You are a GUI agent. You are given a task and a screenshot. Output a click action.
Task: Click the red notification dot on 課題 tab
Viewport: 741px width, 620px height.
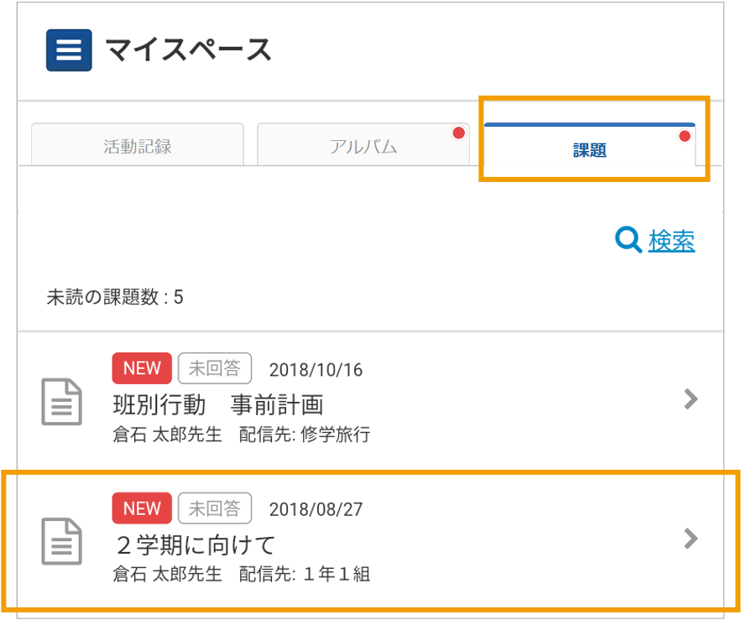click(x=684, y=136)
